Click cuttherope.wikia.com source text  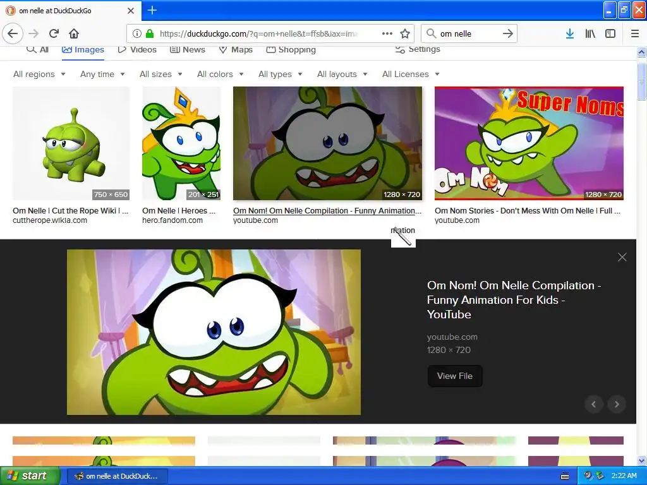tap(50, 220)
